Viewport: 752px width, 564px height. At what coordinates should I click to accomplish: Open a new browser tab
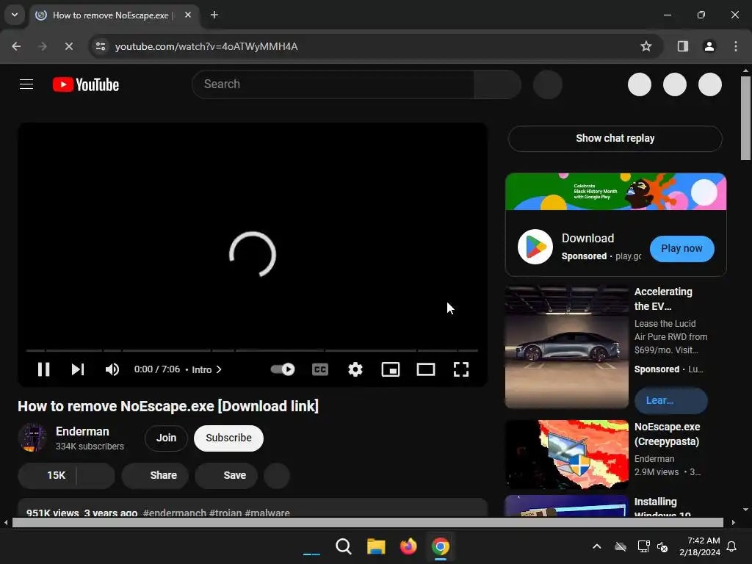coord(214,15)
